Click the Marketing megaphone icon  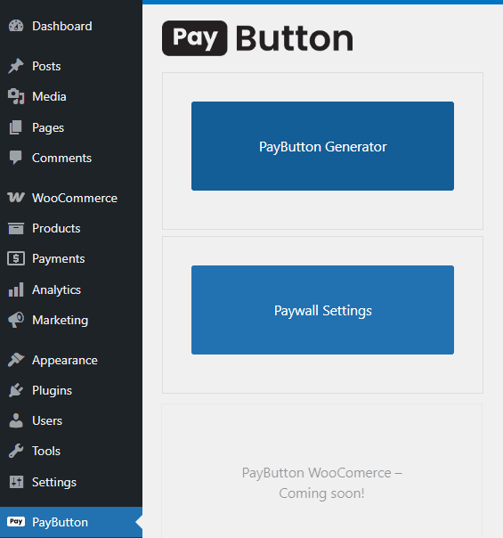coord(16,320)
